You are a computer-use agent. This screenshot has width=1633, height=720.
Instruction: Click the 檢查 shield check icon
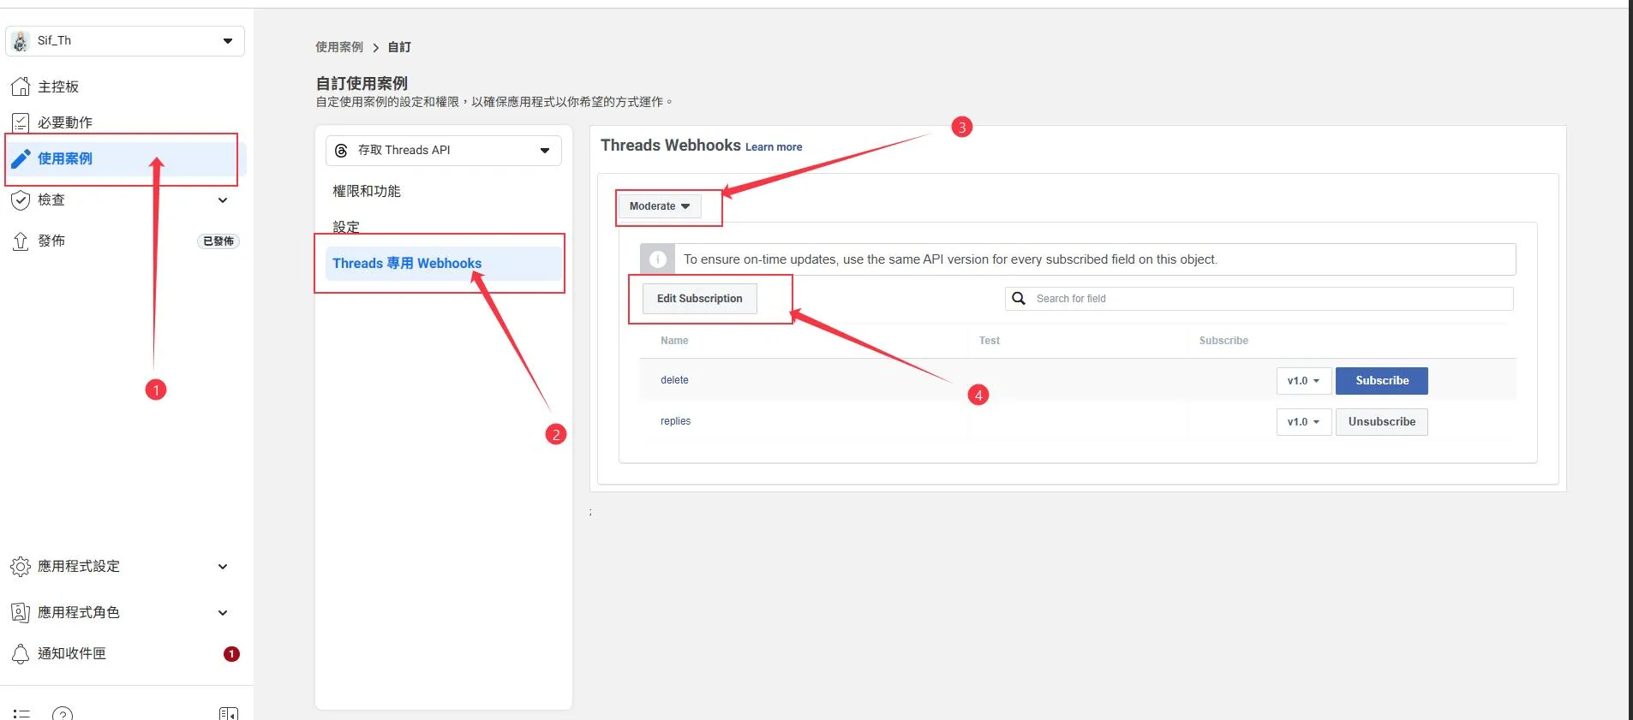tap(21, 199)
